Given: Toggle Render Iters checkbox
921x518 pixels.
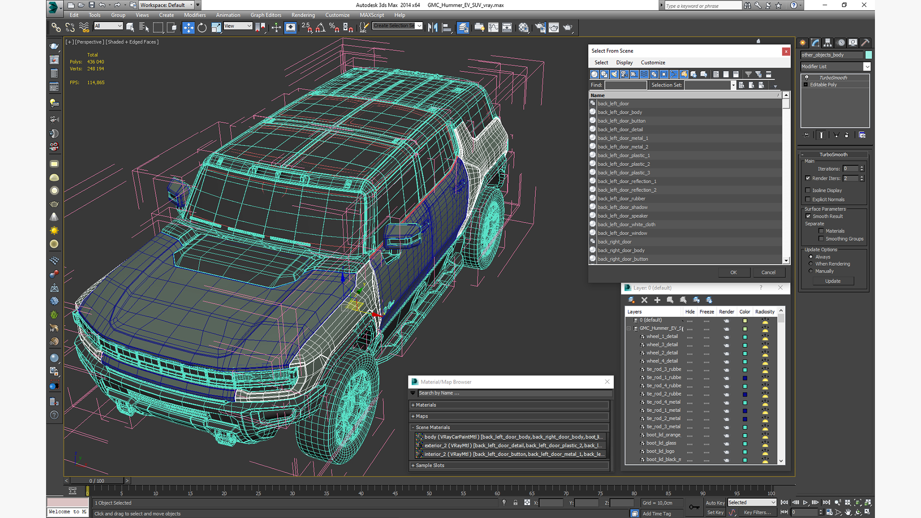Looking at the screenshot, I should (808, 178).
